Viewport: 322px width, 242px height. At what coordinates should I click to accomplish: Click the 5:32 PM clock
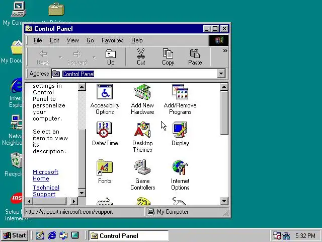point(305,235)
